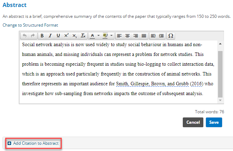Apply the background highlight color
Screen dimensions: 233x151
pyautogui.click(x=105, y=36)
